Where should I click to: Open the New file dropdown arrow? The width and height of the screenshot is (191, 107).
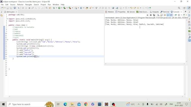[x=5, y=8]
